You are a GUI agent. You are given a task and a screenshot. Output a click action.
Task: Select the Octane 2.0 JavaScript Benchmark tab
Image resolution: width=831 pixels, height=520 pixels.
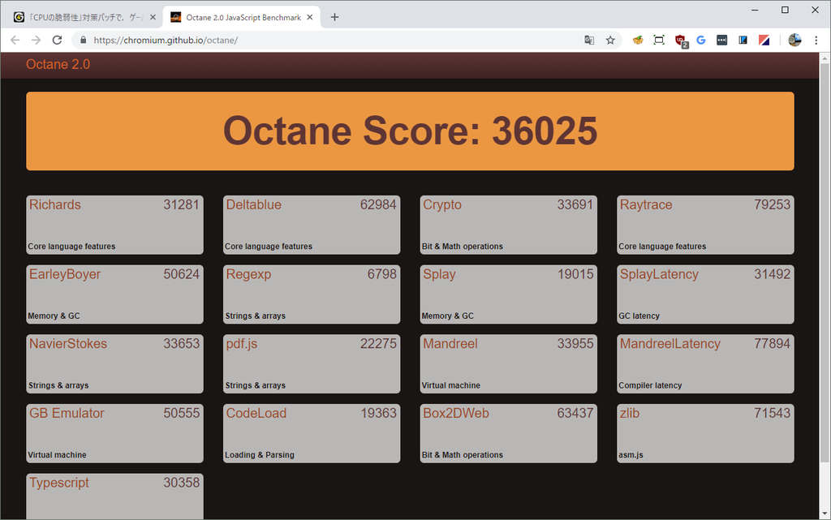[x=241, y=18]
